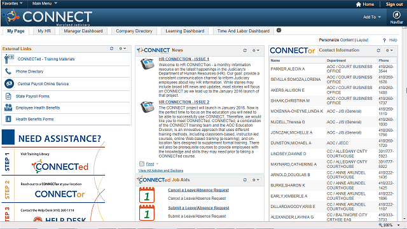Select the DUNSTON,MICHAEL A contact name
Viewport: 407px width, 229px height.
coord(291,143)
